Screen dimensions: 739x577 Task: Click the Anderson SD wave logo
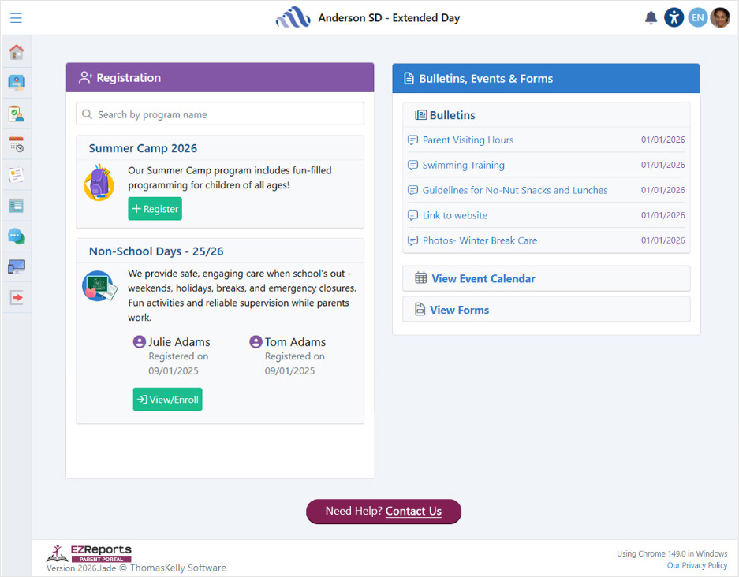tap(293, 17)
